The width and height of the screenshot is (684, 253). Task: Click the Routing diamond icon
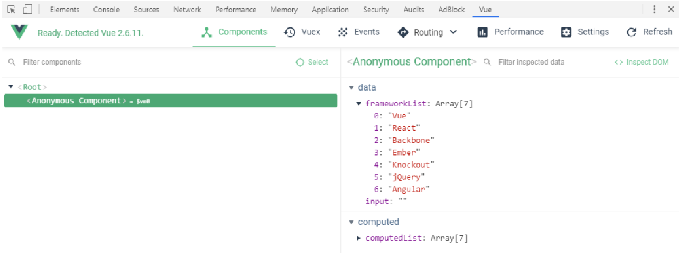[403, 32]
